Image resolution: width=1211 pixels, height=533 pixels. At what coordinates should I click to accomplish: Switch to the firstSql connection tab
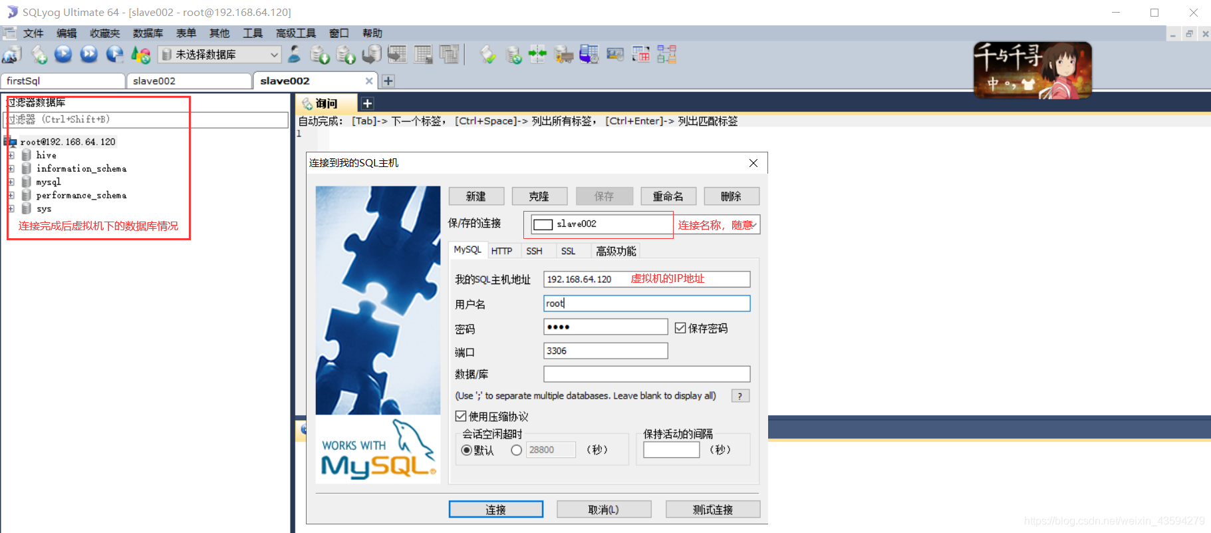click(63, 81)
